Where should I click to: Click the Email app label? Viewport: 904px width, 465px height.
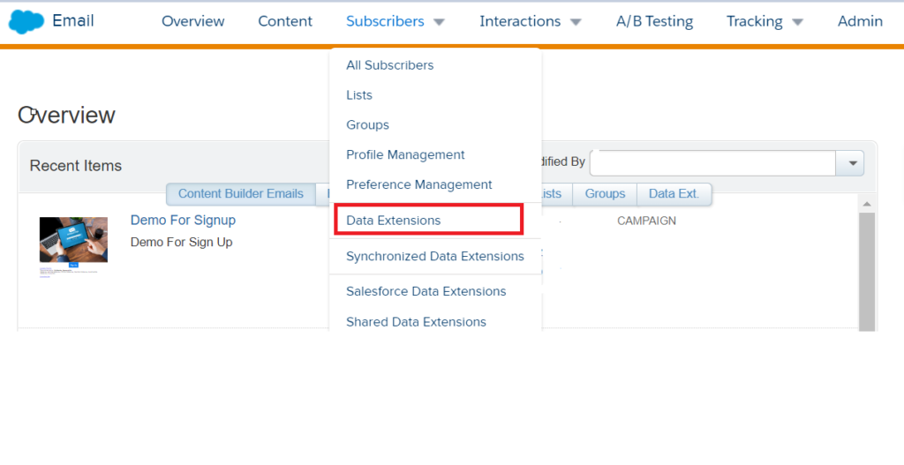(x=73, y=21)
